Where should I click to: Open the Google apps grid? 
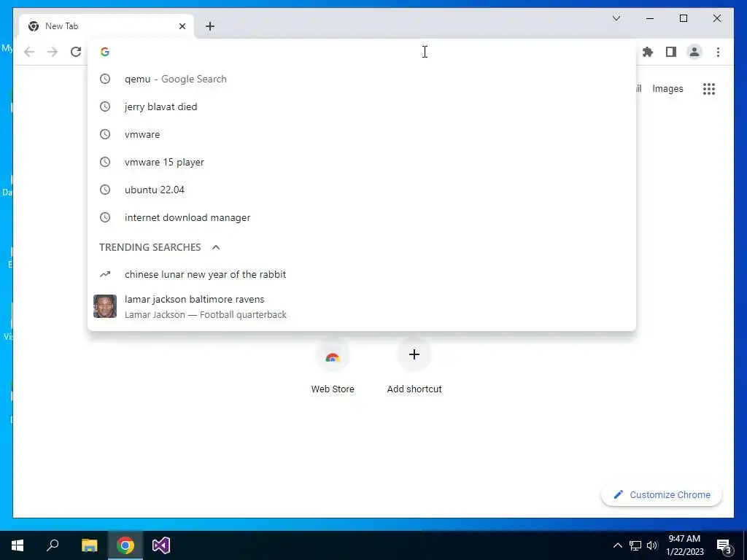point(709,88)
